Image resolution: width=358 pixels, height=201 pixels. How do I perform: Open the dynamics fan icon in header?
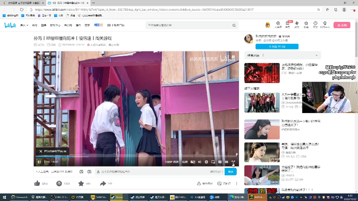297,25
